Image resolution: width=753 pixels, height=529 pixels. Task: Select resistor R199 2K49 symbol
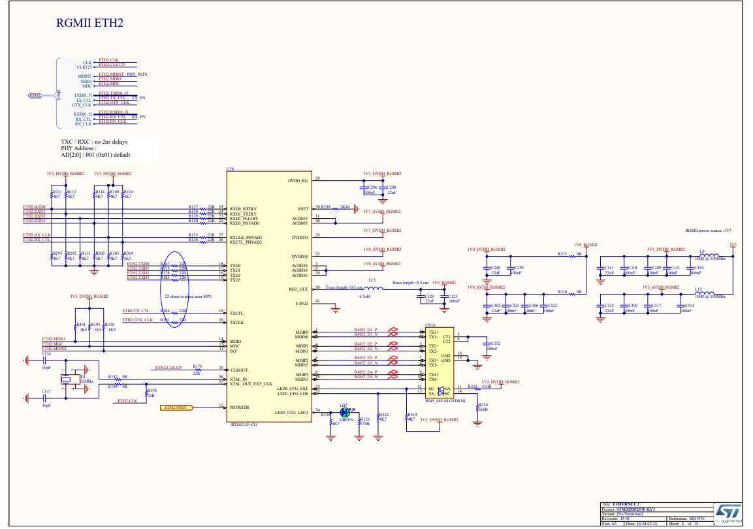pyautogui.click(x=335, y=209)
